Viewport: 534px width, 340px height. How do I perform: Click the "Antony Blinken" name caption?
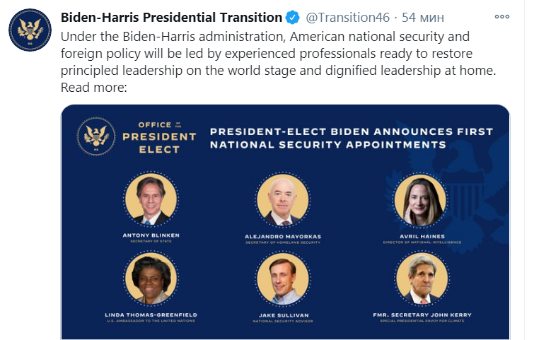[x=150, y=235]
